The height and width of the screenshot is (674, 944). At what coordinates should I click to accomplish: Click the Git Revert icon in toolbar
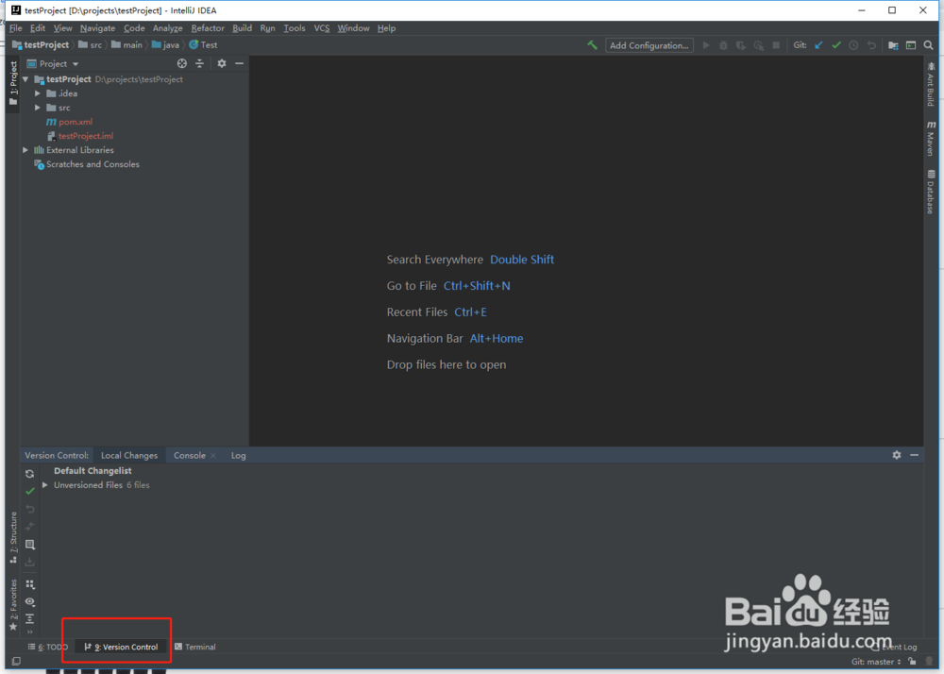871,45
